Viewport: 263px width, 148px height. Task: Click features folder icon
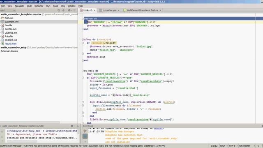(x=3, y=18)
